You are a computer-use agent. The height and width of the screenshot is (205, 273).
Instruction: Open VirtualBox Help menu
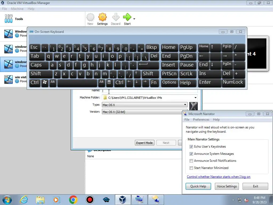pyautogui.click(x=31, y=9)
